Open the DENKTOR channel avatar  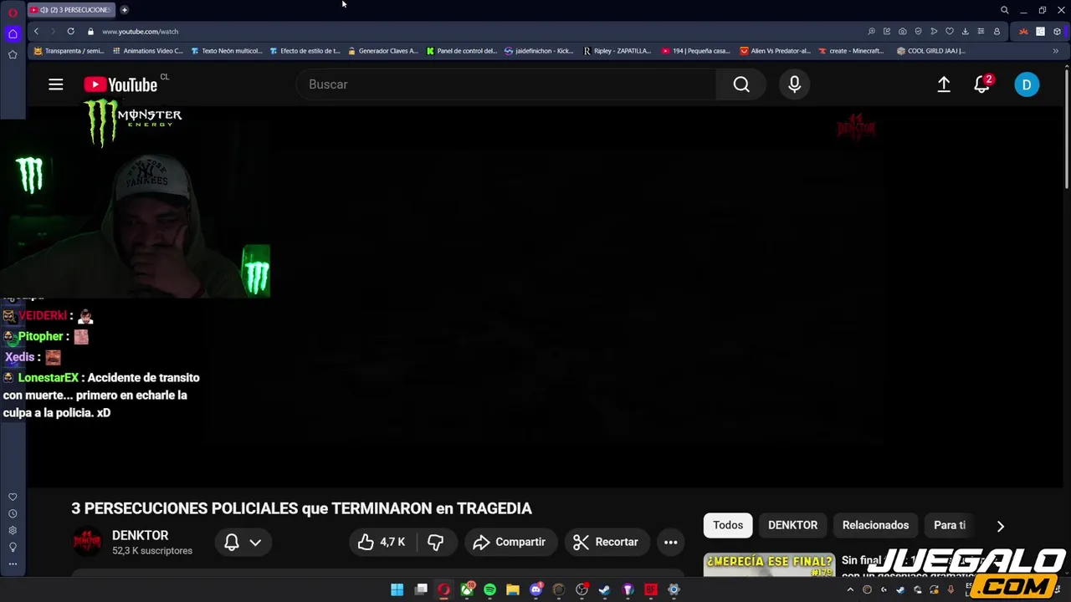[x=87, y=542]
